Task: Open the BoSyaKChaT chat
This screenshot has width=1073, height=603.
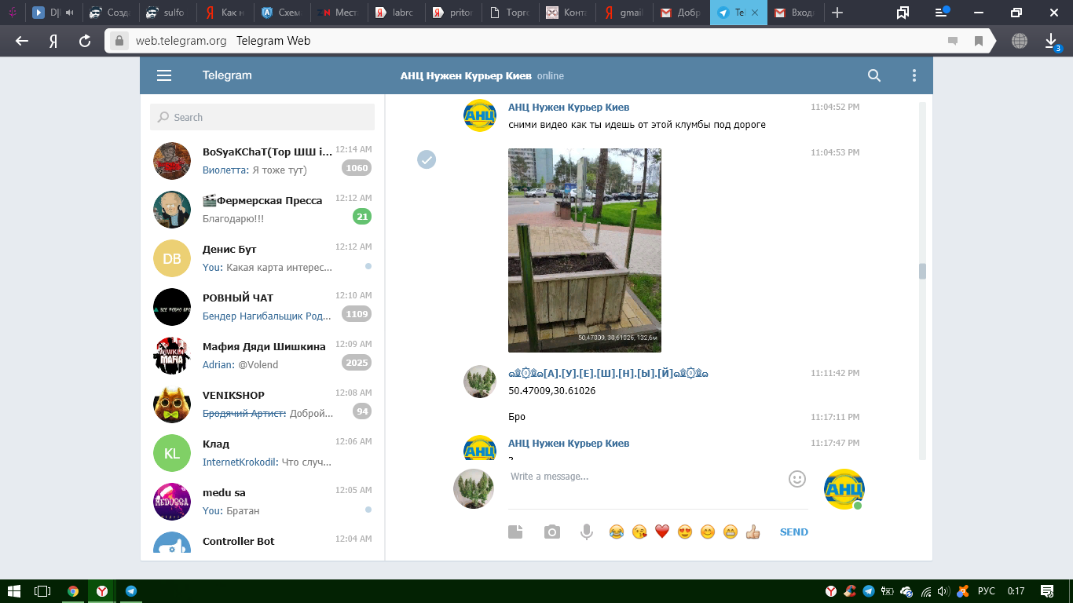Action: [262, 161]
